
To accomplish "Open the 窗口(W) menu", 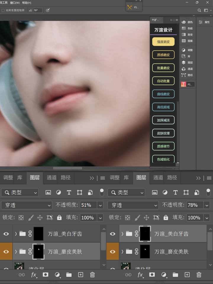I will pos(15,3).
